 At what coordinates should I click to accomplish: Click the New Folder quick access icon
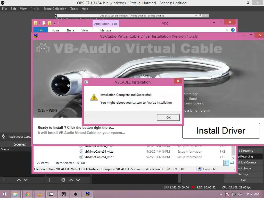(x=49, y=23)
